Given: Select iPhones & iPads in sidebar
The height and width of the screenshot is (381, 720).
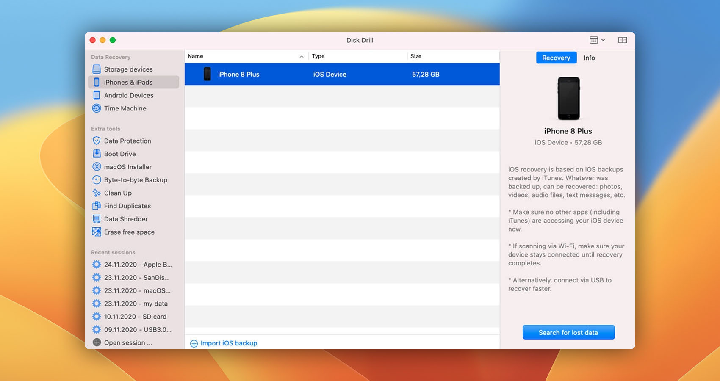Looking at the screenshot, I should [x=133, y=82].
